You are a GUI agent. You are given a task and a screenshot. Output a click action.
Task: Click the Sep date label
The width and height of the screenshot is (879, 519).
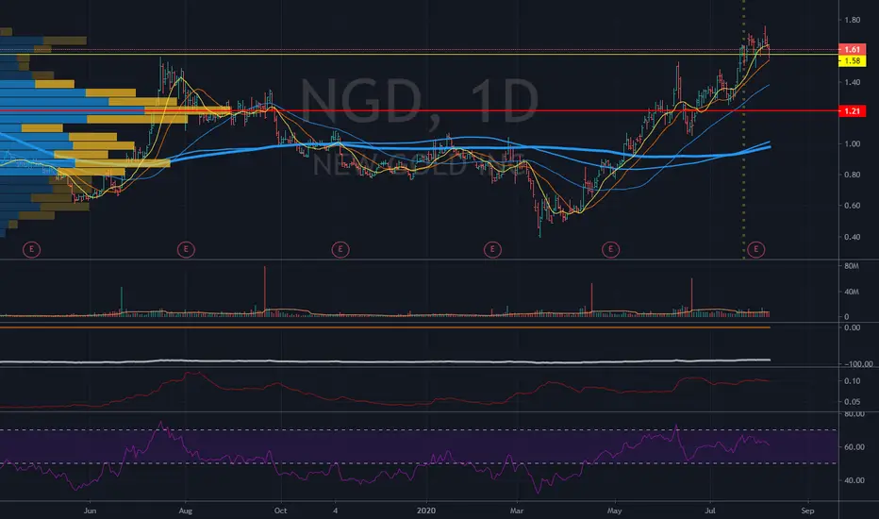click(807, 511)
